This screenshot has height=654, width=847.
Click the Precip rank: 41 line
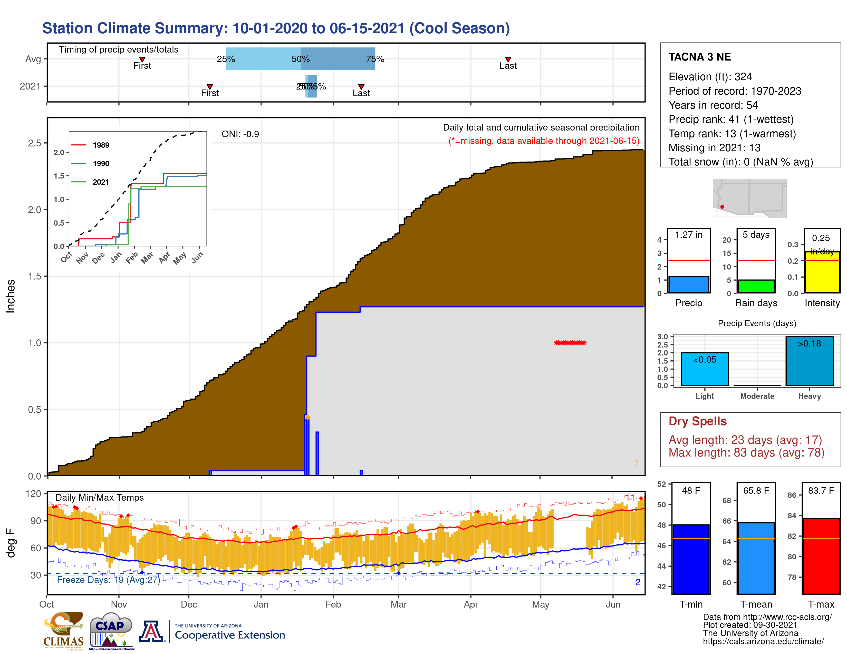click(x=731, y=119)
